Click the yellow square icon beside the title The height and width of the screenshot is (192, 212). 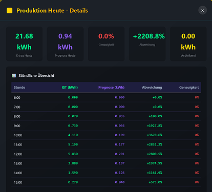(x=10, y=10)
